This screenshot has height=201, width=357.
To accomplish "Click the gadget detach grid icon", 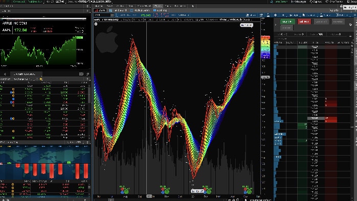I will [x=81, y=74].
